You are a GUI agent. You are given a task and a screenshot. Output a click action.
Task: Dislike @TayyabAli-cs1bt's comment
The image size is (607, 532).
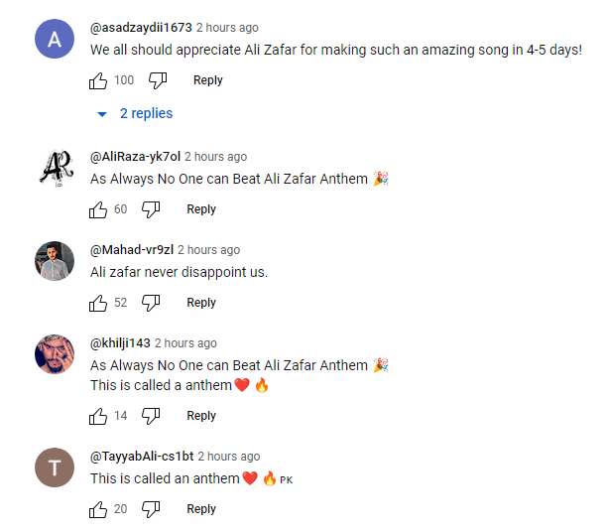click(151, 509)
